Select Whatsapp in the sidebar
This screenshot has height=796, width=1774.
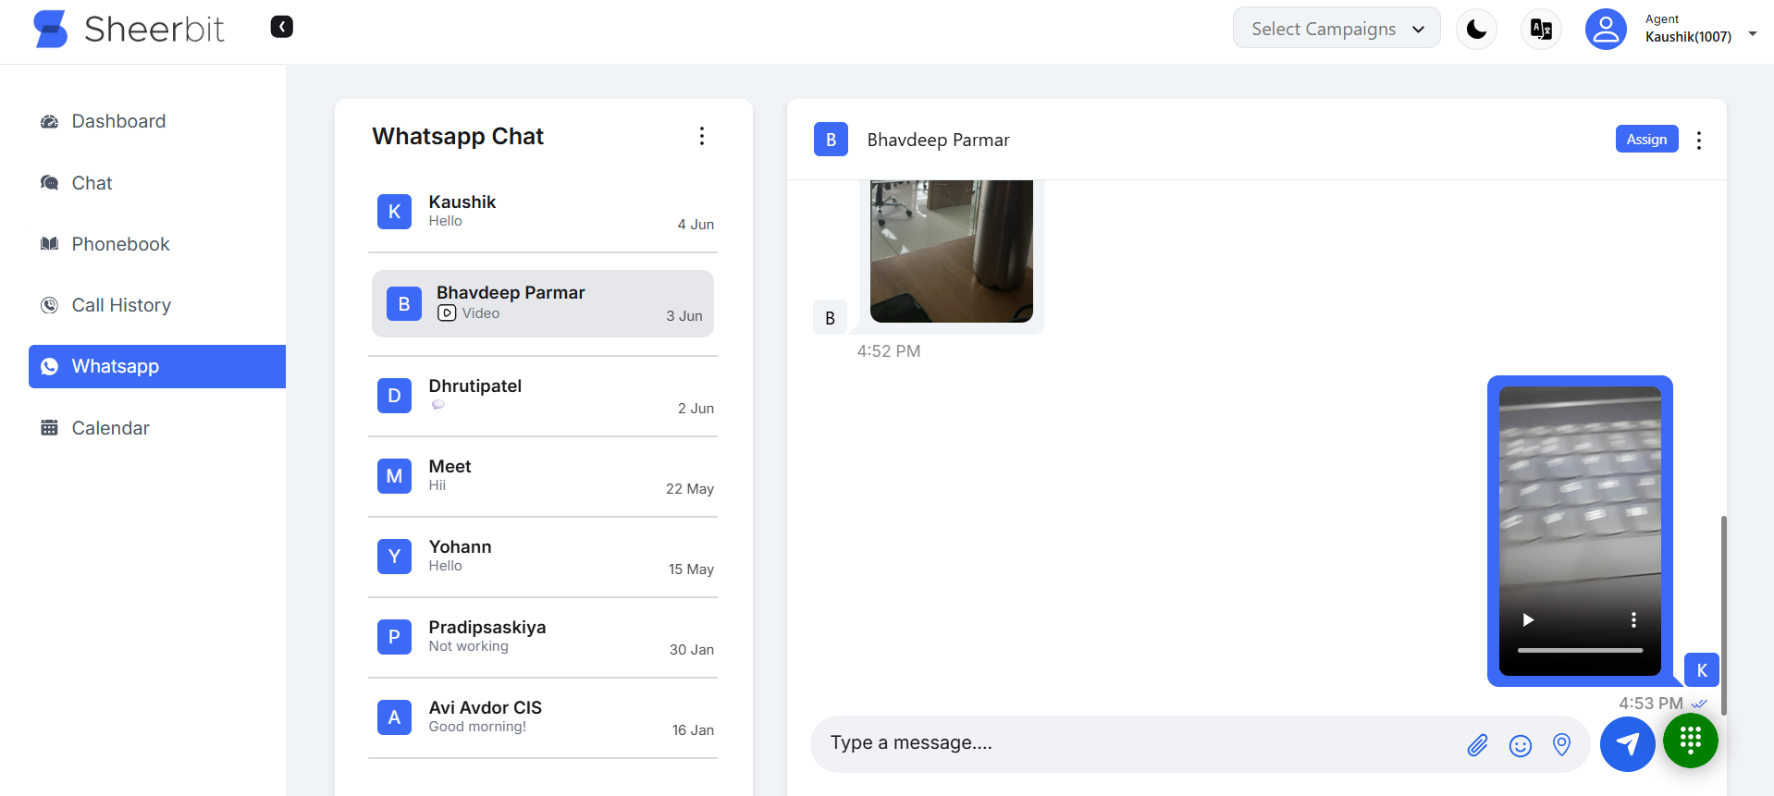(x=157, y=366)
